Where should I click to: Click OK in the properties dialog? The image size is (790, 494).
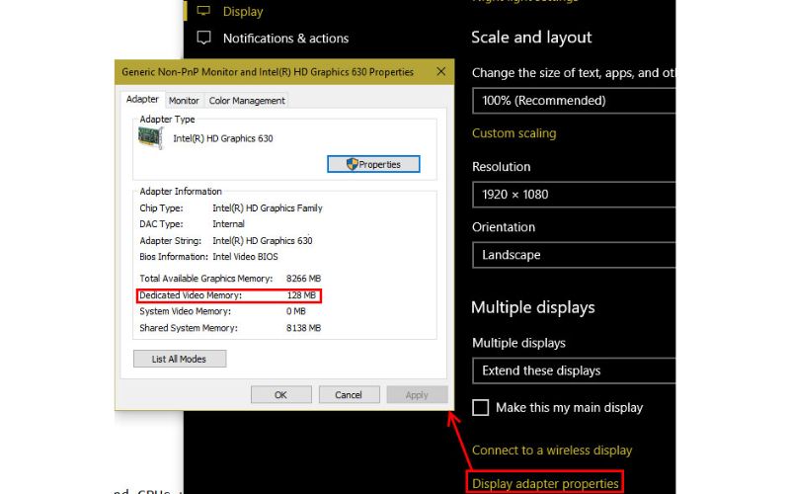coord(280,394)
